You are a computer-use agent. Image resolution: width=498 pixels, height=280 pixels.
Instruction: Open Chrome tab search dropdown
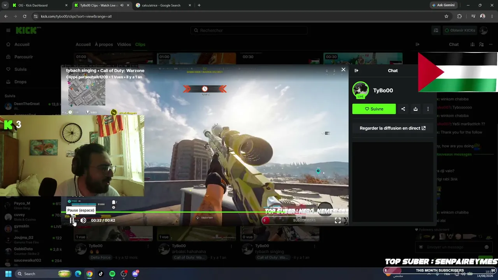pyautogui.click(x=5, y=5)
